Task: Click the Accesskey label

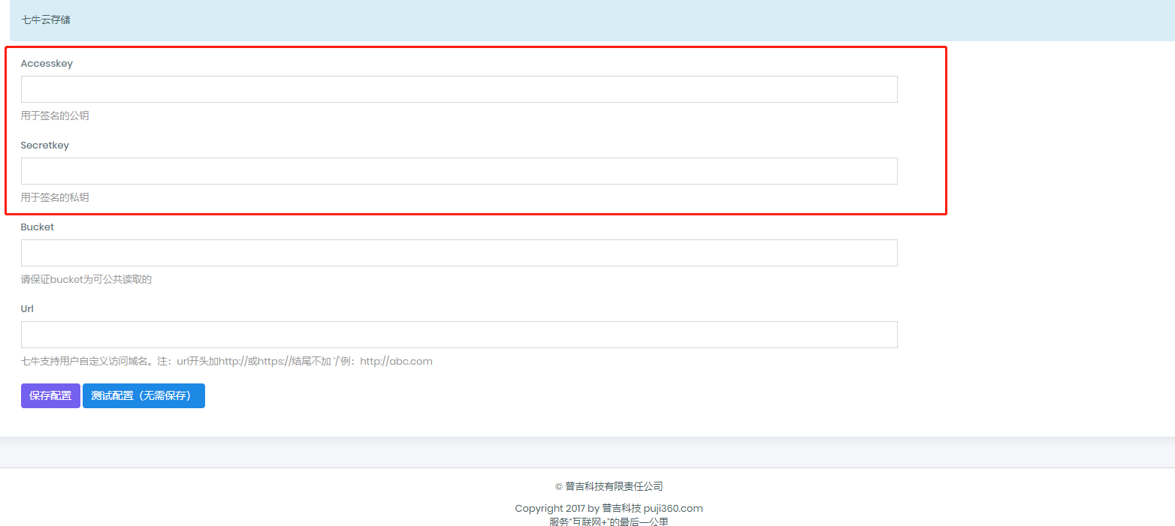Action: click(47, 64)
